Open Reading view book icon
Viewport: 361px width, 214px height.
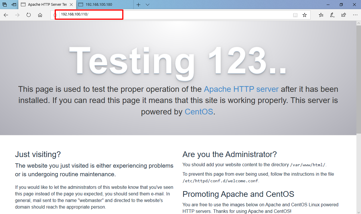click(x=295, y=15)
